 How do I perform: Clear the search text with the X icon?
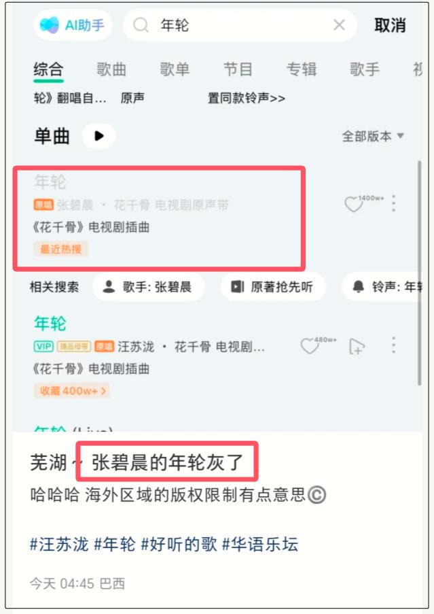[339, 25]
